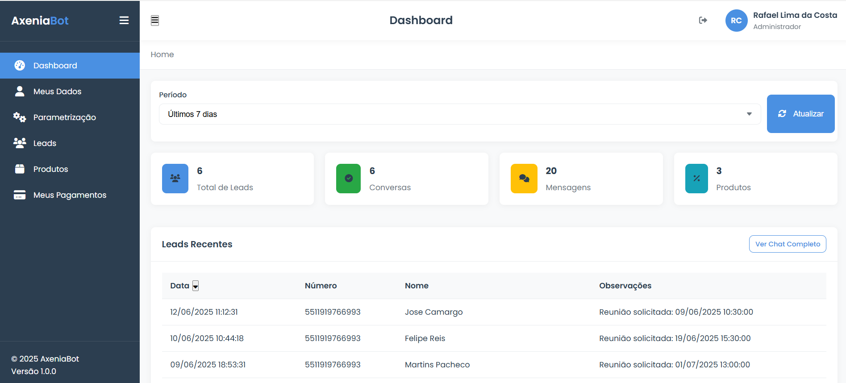Image resolution: width=846 pixels, height=383 pixels.
Task: Click the Martins Pacheco name cell
Action: pyautogui.click(x=437, y=365)
